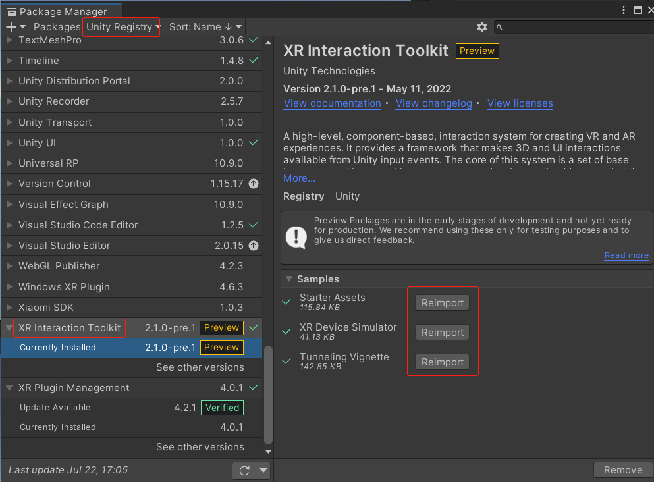
Task: Click the search magnifier icon
Action: coord(500,27)
